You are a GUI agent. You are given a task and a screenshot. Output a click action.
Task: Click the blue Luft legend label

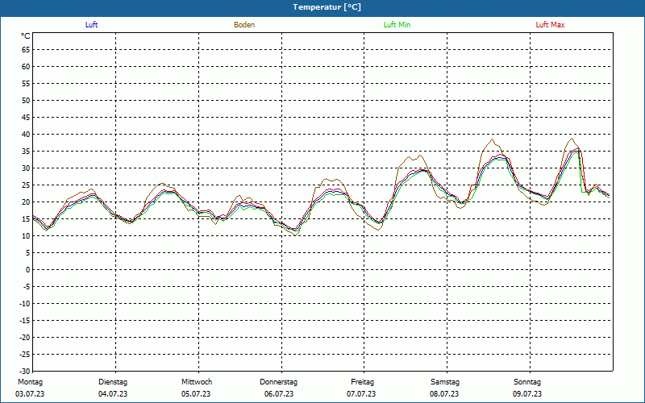(x=91, y=25)
